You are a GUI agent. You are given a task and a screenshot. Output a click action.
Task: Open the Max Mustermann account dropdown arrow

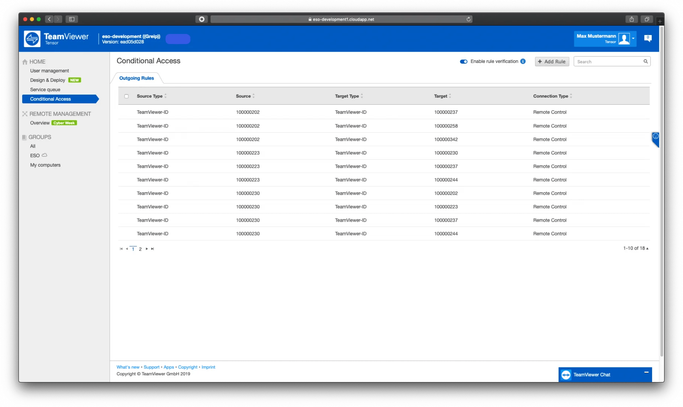(634, 38)
